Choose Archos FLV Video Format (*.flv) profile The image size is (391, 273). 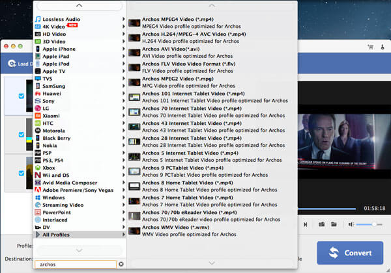point(212,68)
